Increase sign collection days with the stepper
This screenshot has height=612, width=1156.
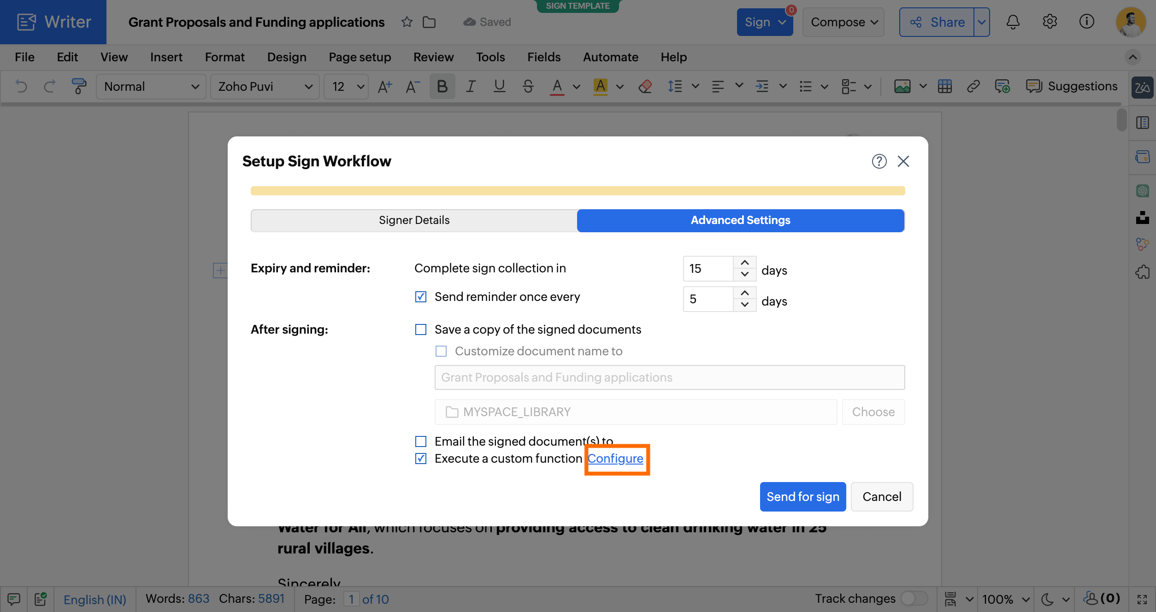(744, 263)
